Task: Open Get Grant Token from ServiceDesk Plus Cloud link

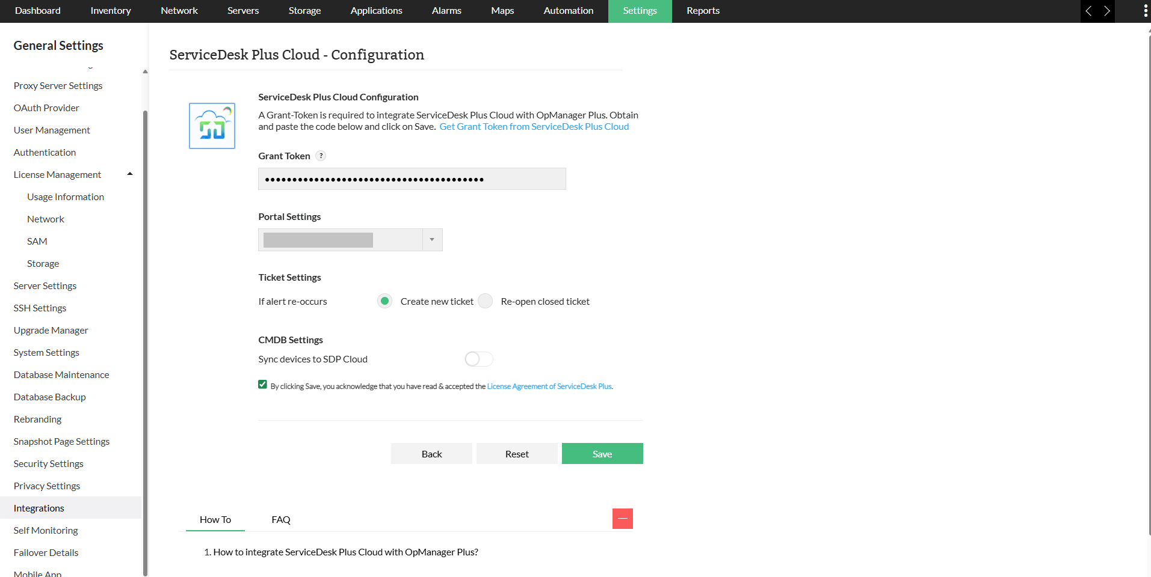Action: tap(534, 126)
